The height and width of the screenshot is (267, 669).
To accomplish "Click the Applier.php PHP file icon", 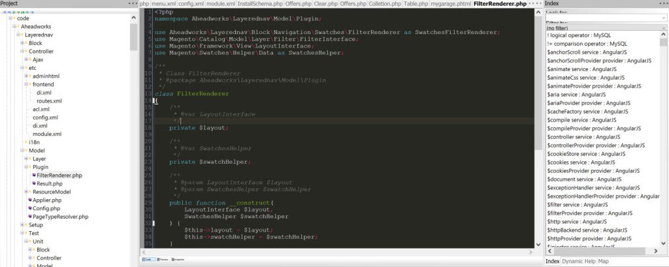I will (x=30, y=200).
